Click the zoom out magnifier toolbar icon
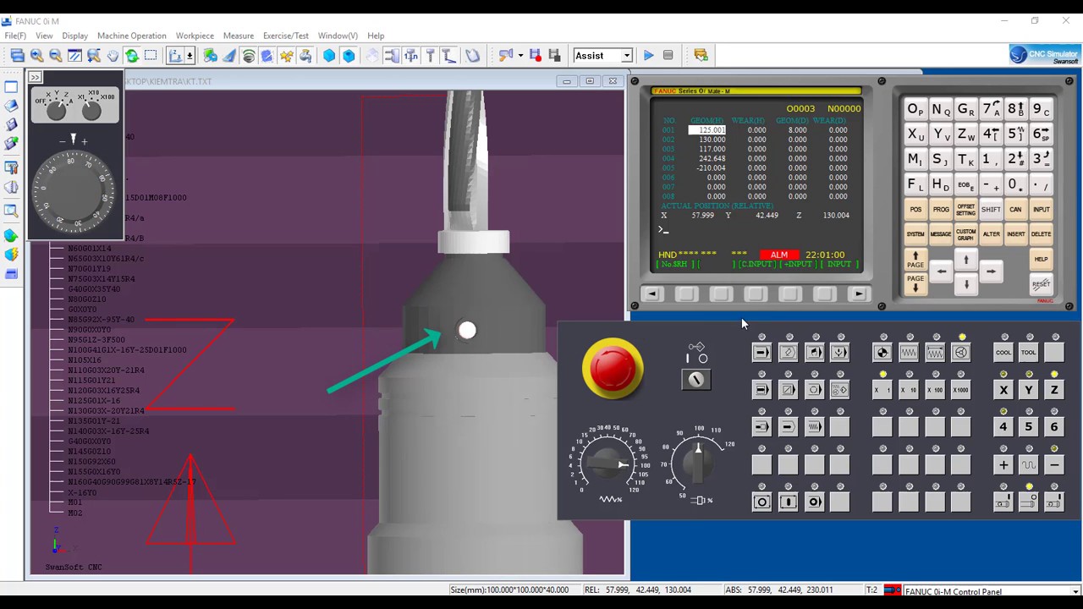This screenshot has width=1083, height=609. (x=56, y=55)
